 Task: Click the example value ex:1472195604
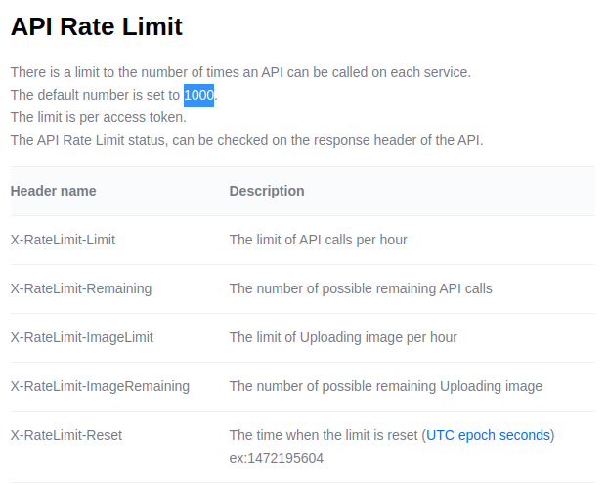(x=277, y=458)
